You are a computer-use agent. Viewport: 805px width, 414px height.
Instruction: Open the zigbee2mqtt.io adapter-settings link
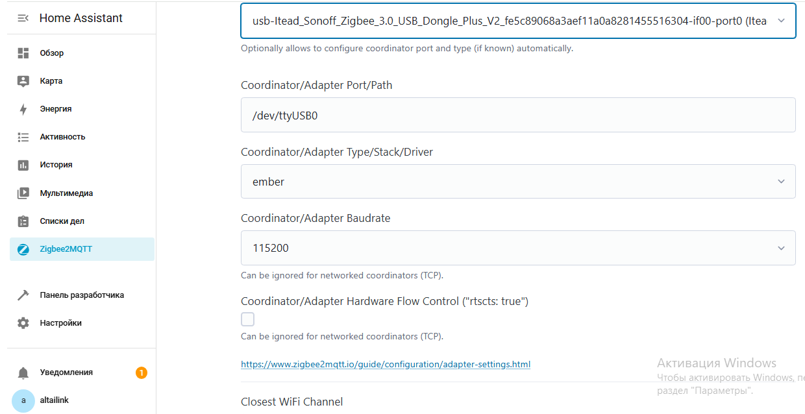[386, 365]
